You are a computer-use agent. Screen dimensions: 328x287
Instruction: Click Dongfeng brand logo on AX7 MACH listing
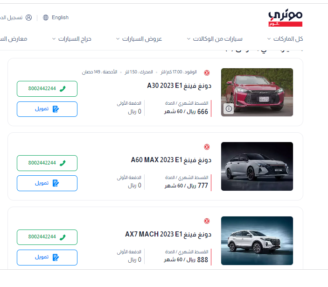207,221
